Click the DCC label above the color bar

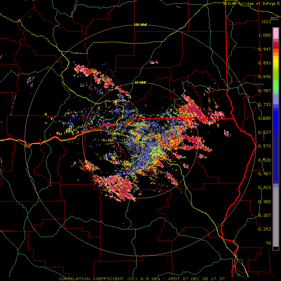(274, 19)
